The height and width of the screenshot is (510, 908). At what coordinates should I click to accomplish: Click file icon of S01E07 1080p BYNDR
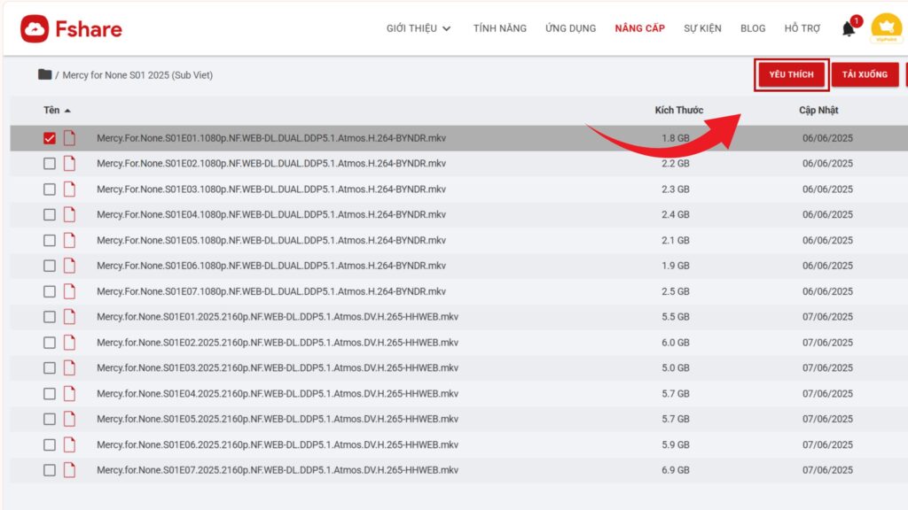coord(69,291)
